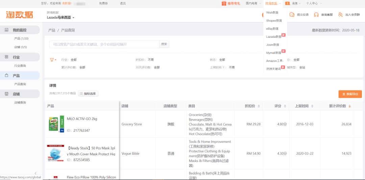365x180 pixels.
Task: Open the 行业 filter value 全部
Action: click(74, 60)
